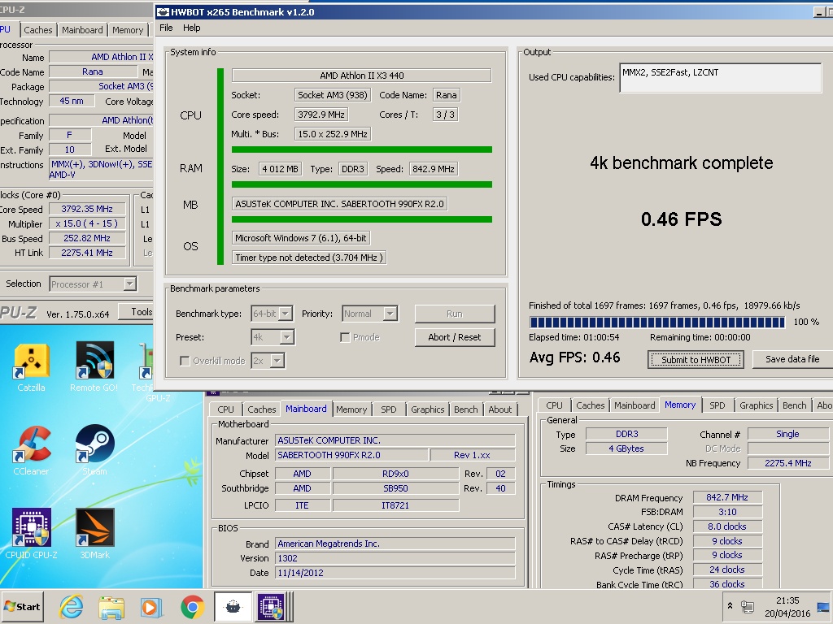Open Google Chrome from taskbar
The width and height of the screenshot is (833, 624).
[192, 606]
